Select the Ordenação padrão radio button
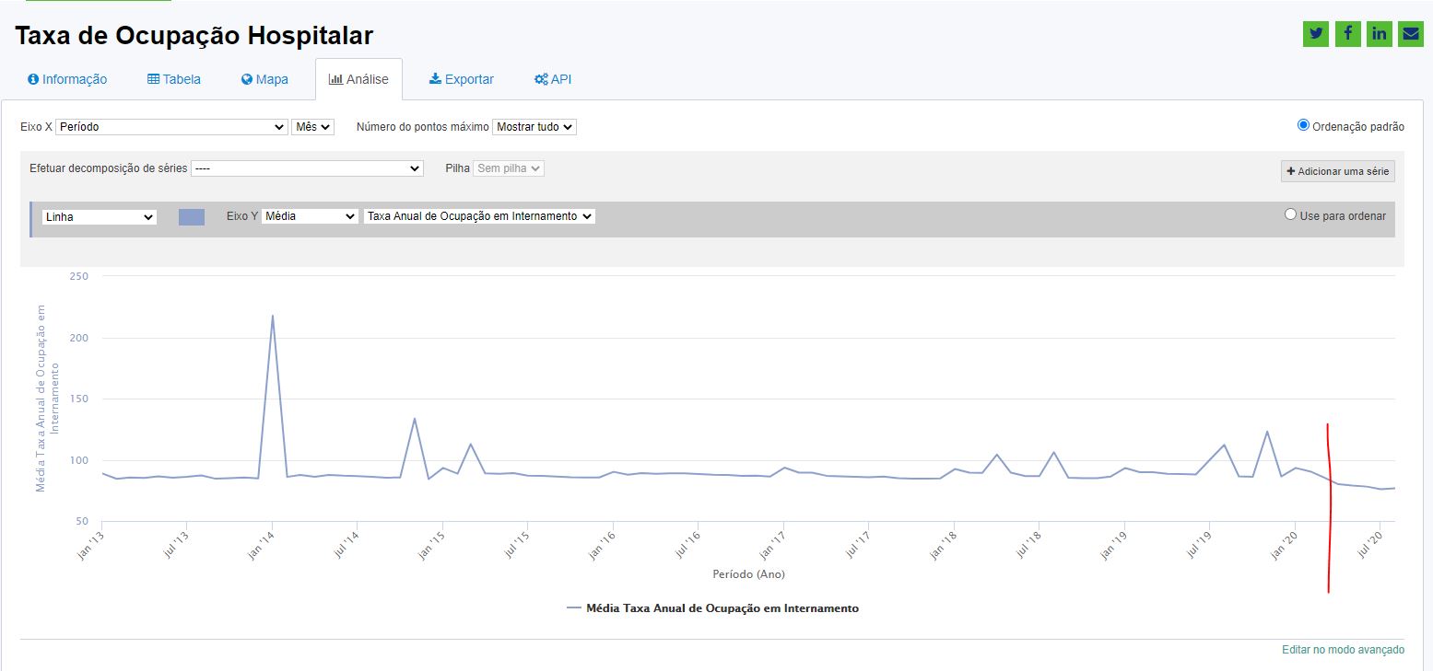1433x671 pixels. 1303,125
